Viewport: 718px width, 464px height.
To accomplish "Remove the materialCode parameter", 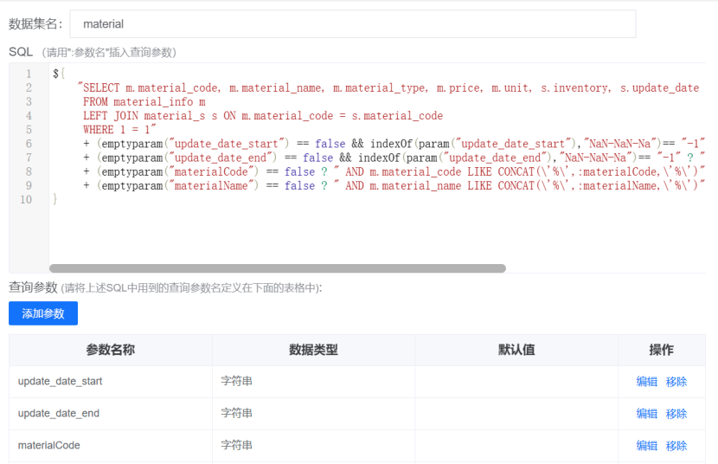I will tap(676, 446).
